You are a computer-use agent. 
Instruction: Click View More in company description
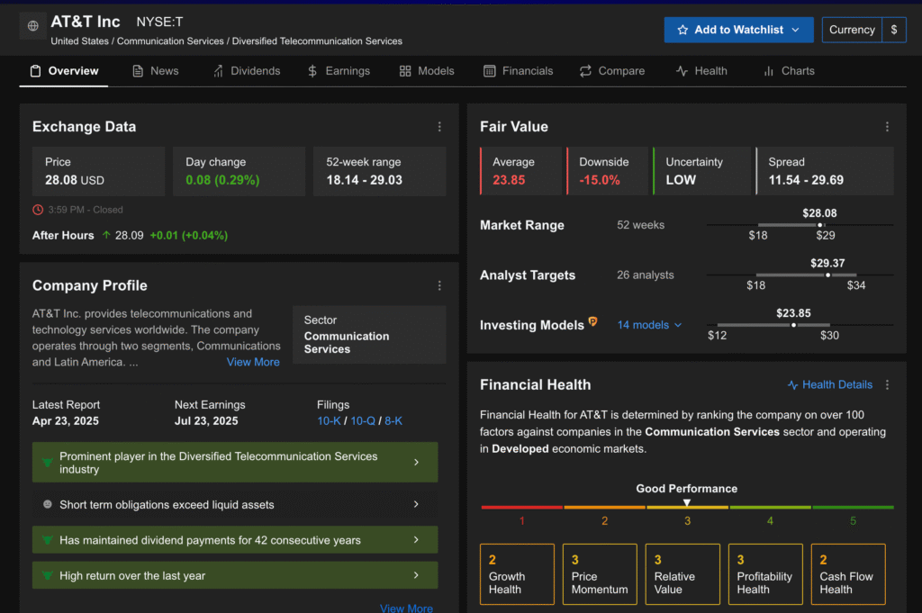click(253, 362)
